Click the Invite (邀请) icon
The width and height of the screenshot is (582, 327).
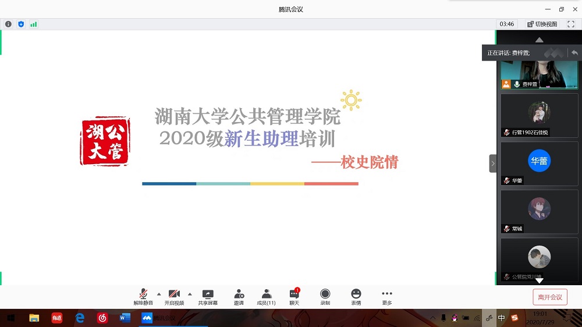[x=239, y=297]
